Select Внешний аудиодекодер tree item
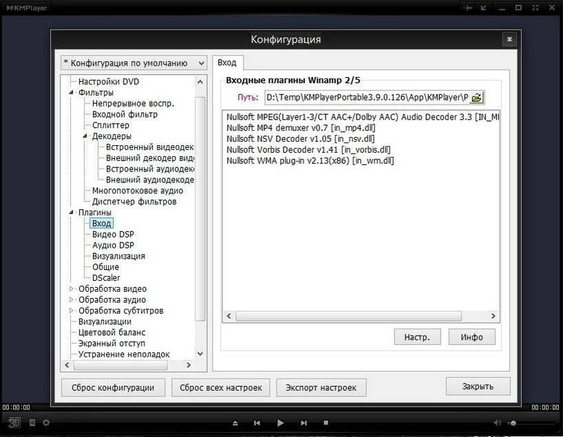Viewport: 563px width, 437px height. click(x=149, y=180)
